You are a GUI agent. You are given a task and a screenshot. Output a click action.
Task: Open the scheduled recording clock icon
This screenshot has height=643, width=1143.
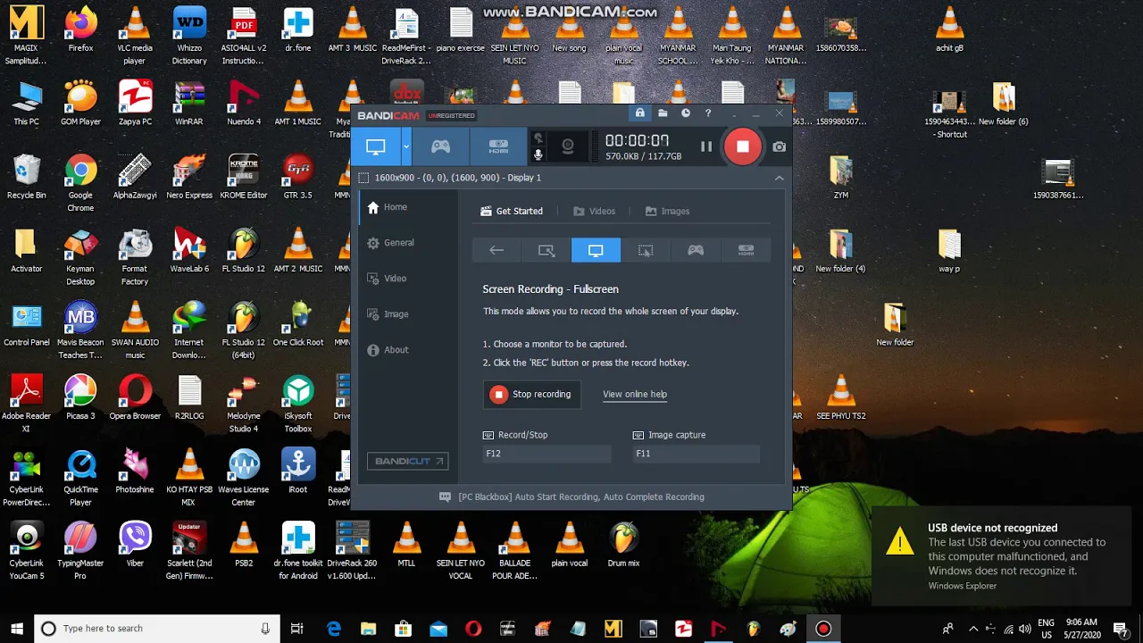(x=686, y=113)
